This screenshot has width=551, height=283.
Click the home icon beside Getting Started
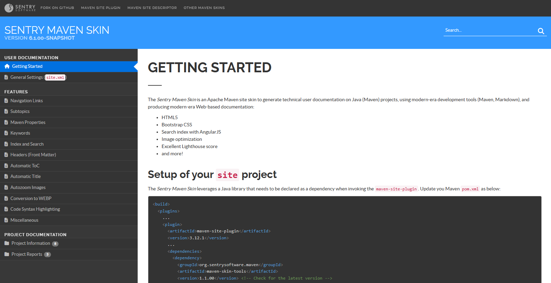[x=7, y=66]
